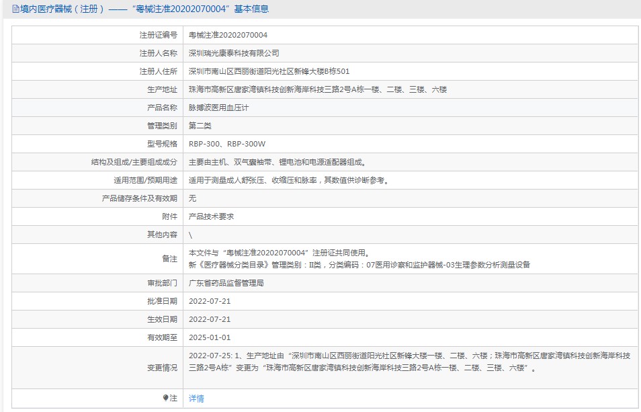Screen dimensions: 641x412
Task: Click expiry date 2025-01-01
Action: (210, 337)
